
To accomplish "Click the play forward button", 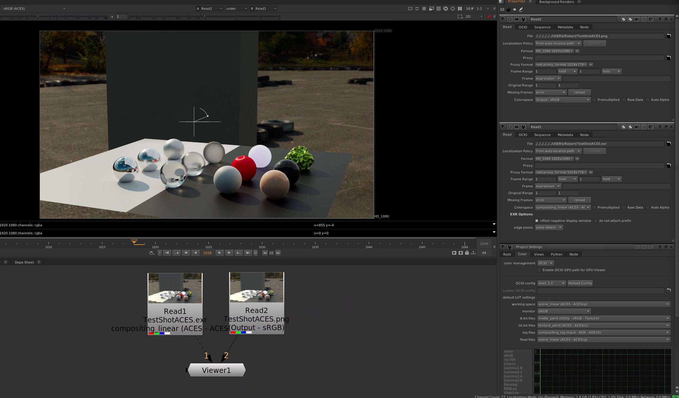I will [219, 253].
